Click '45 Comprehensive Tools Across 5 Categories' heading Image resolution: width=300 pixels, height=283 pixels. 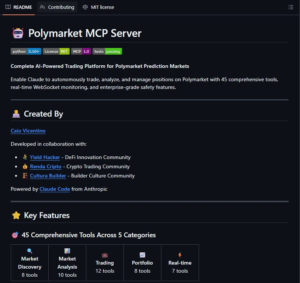(x=88, y=235)
